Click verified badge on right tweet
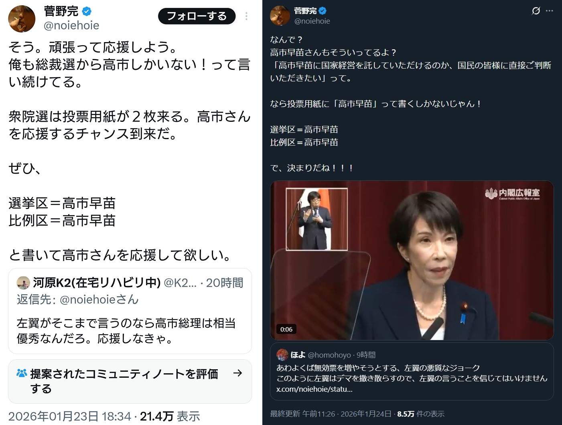The image size is (562, 425). 323,11
